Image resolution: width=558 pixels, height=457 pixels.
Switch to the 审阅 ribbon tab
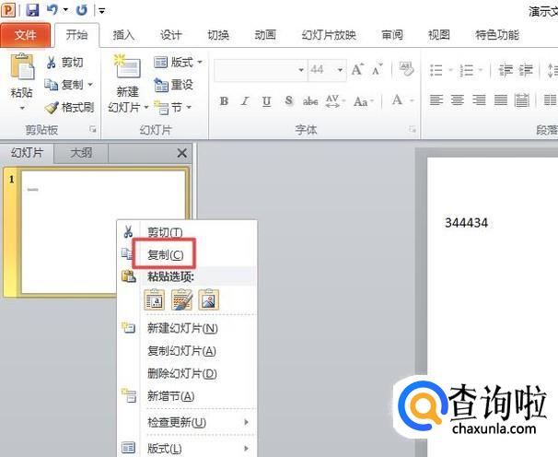[392, 35]
